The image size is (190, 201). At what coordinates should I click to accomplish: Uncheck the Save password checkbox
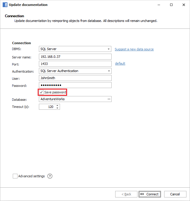[x=42, y=92]
